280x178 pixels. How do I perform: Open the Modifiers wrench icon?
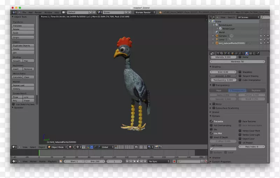coord(240,54)
